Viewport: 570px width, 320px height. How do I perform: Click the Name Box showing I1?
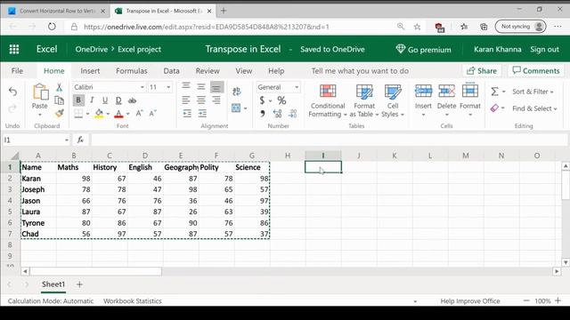(x=36, y=140)
